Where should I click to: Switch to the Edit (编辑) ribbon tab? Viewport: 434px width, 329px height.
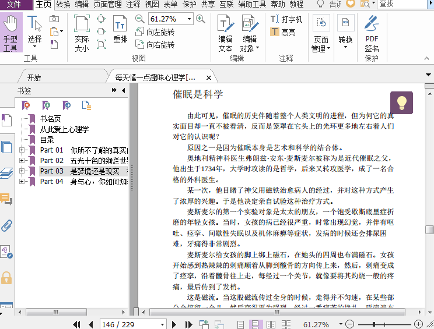(x=82, y=4)
